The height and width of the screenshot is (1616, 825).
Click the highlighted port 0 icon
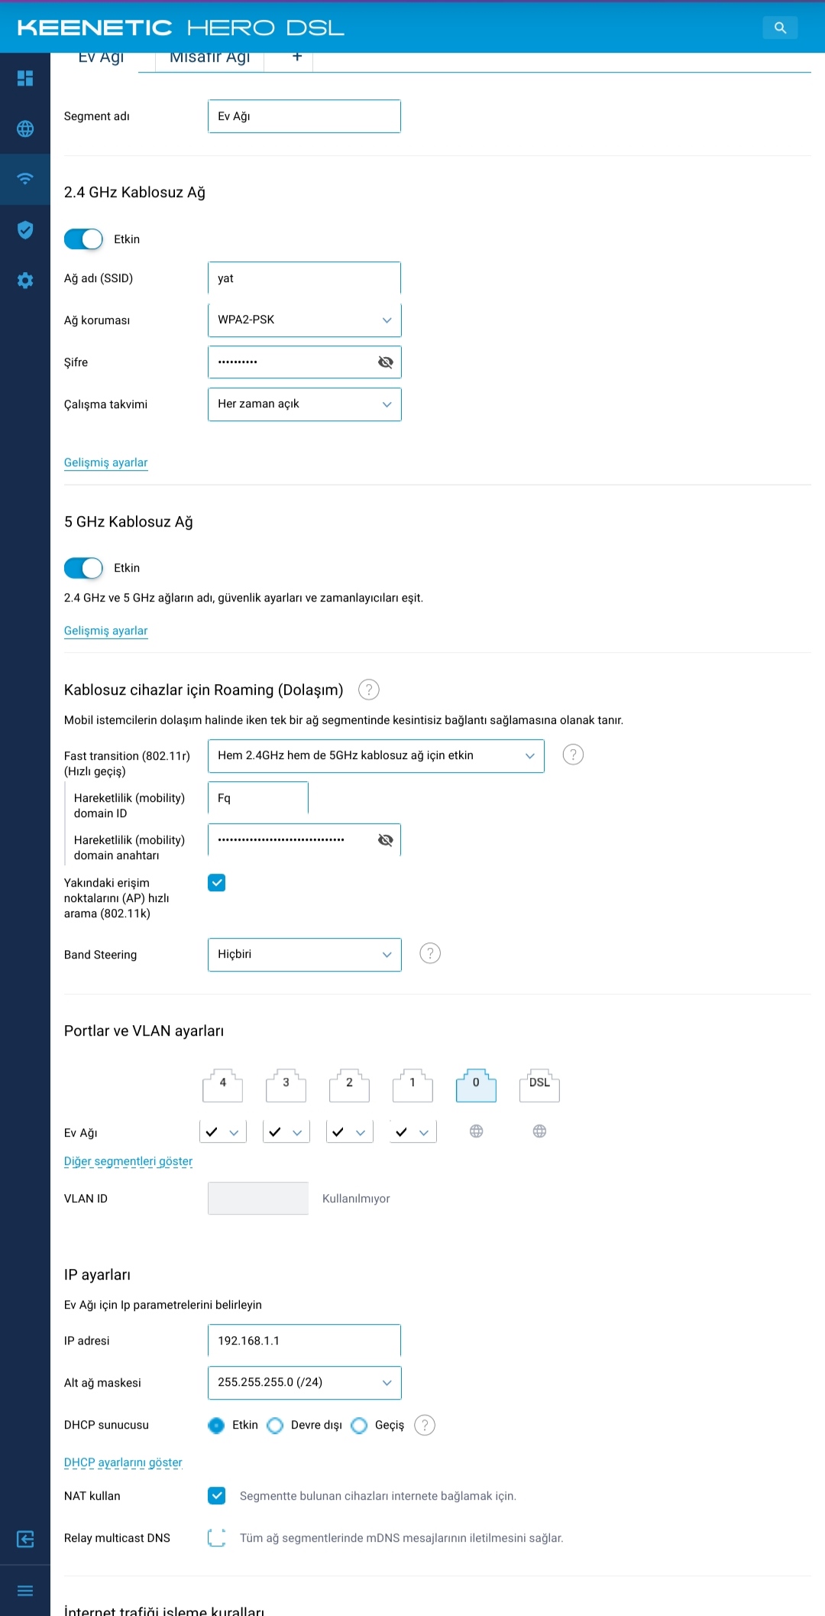[x=476, y=1085]
